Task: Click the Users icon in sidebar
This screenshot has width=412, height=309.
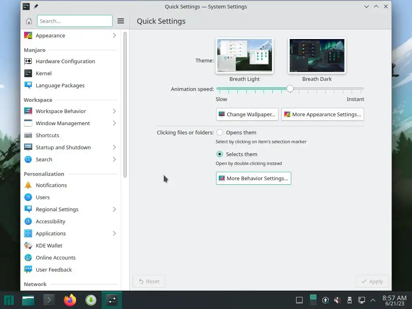Action: coord(28,197)
